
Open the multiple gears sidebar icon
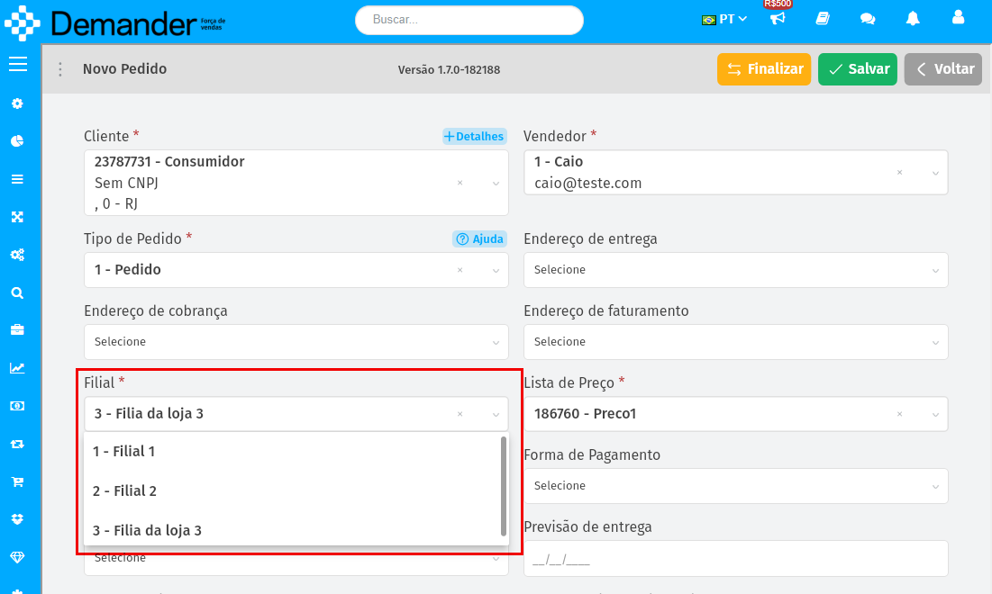[x=18, y=255]
